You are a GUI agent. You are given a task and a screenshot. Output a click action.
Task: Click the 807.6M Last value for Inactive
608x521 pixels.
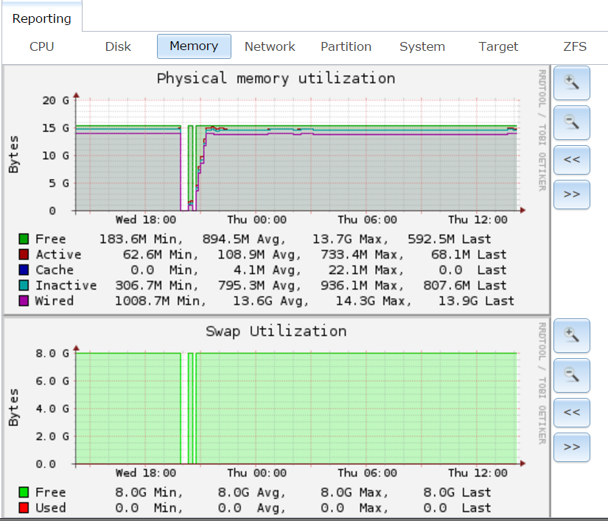[464, 285]
